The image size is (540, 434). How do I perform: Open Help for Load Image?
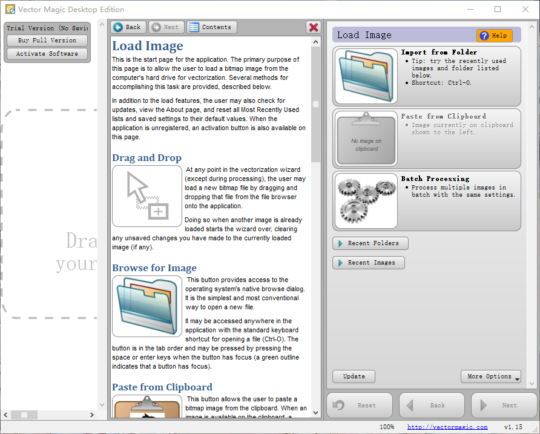click(x=494, y=36)
